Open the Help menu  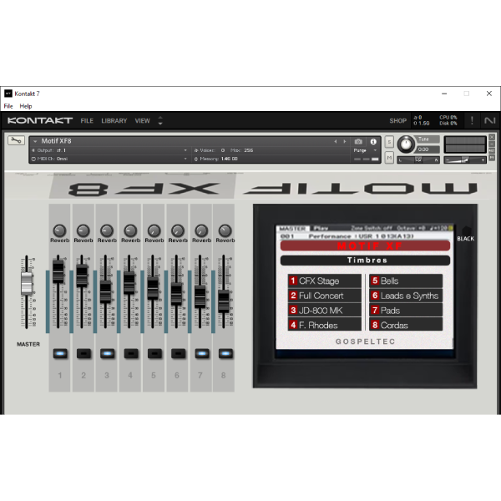click(x=26, y=106)
